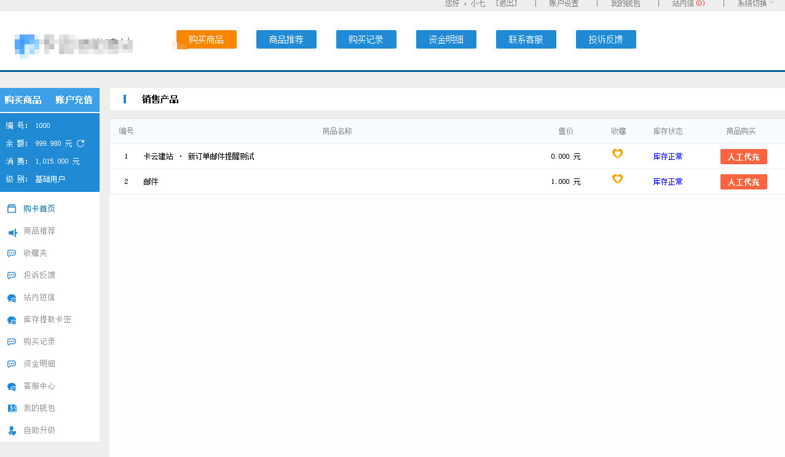Open 商品推荐 from the sidebar
Screen dimensions: 785x457
(x=38, y=231)
